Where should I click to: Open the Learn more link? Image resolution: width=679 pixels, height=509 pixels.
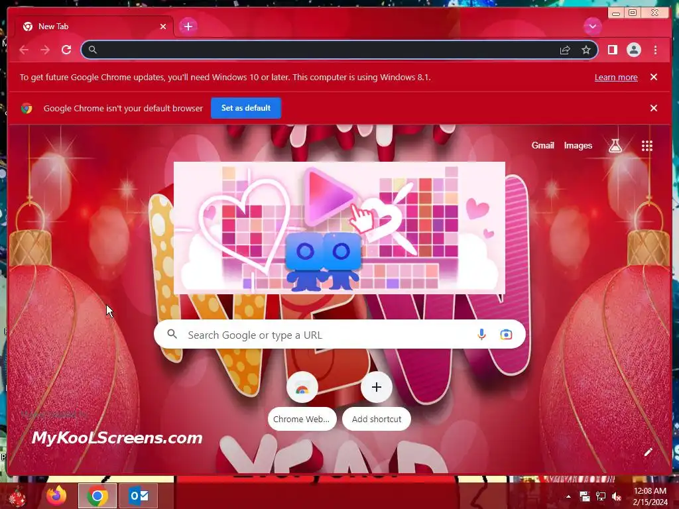616,78
